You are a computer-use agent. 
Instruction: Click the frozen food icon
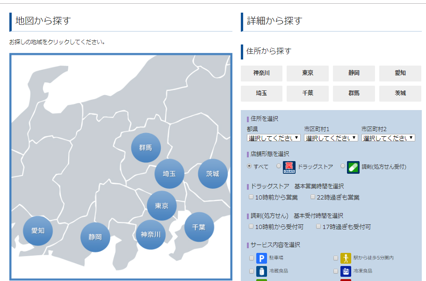(x=346, y=271)
